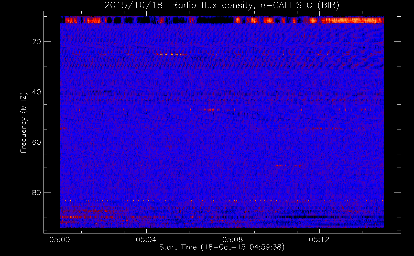The width and height of the screenshot is (414, 256).
Task: Click the "05:08" time tick label
Action: tap(233, 240)
